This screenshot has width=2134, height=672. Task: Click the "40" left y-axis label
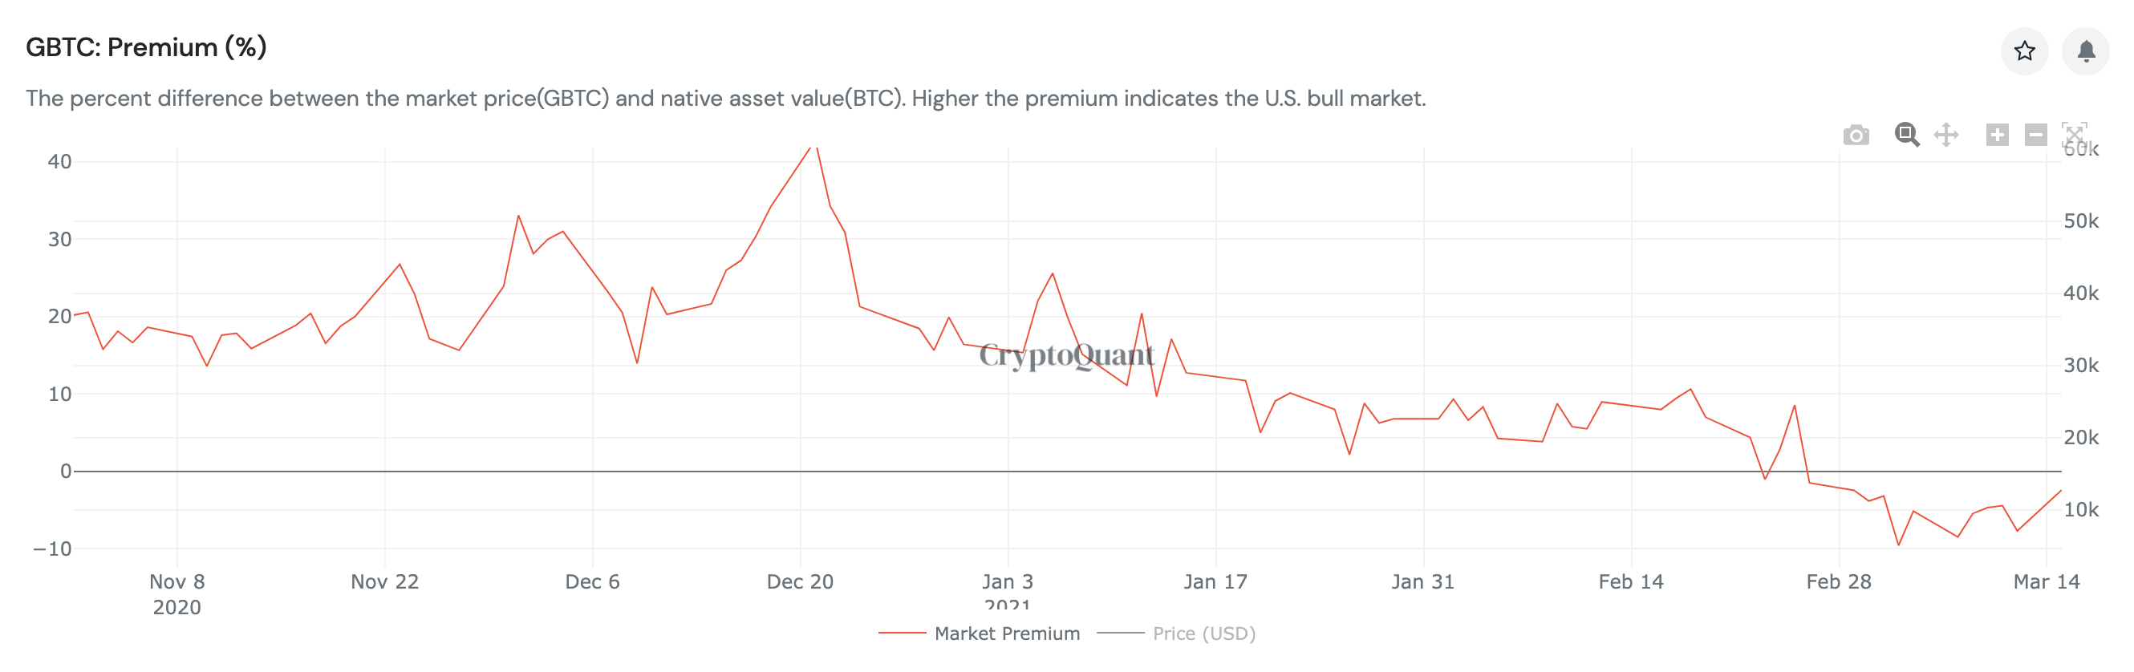click(59, 161)
